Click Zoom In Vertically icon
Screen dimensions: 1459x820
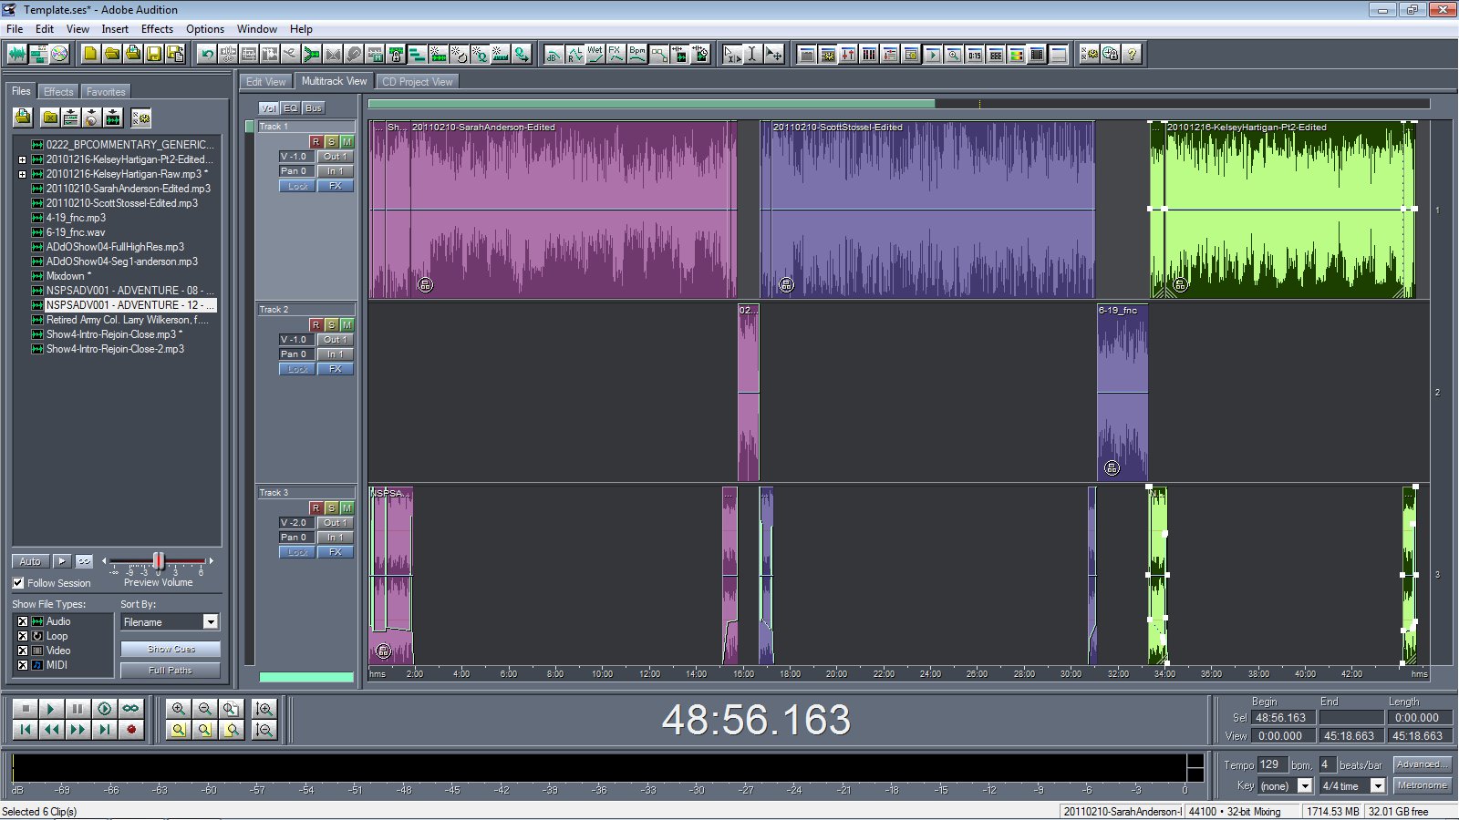(264, 708)
